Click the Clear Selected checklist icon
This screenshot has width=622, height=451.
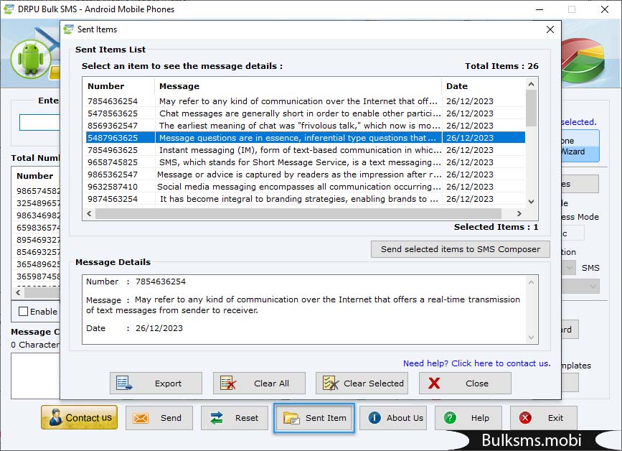pos(331,383)
